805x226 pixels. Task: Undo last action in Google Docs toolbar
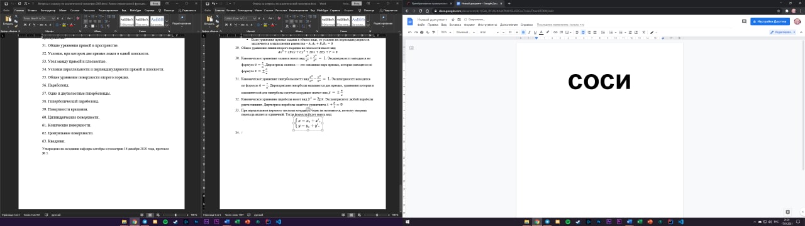[x=409, y=32]
